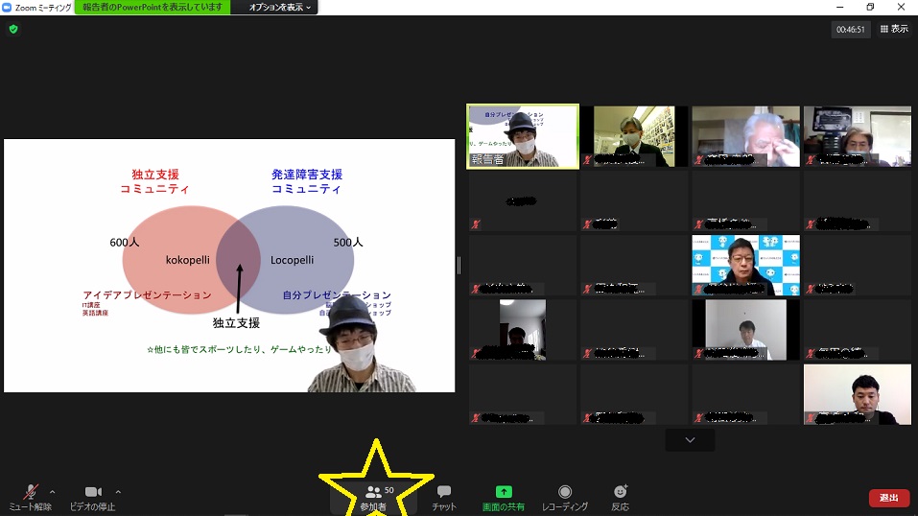Click the 00:46:51 meeting timer
The width and height of the screenshot is (918, 516).
pyautogui.click(x=850, y=30)
